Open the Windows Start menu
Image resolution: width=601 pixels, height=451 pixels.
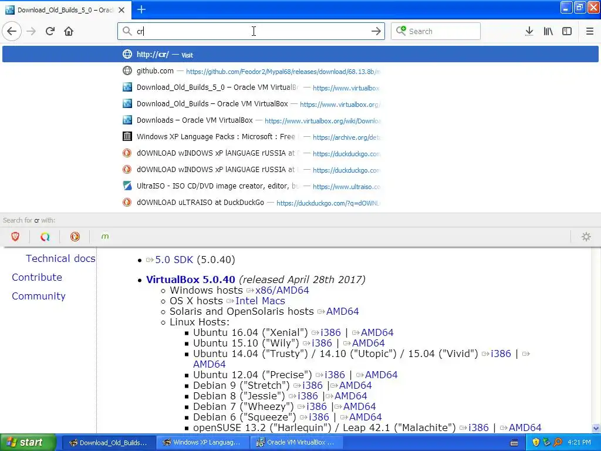click(x=28, y=442)
